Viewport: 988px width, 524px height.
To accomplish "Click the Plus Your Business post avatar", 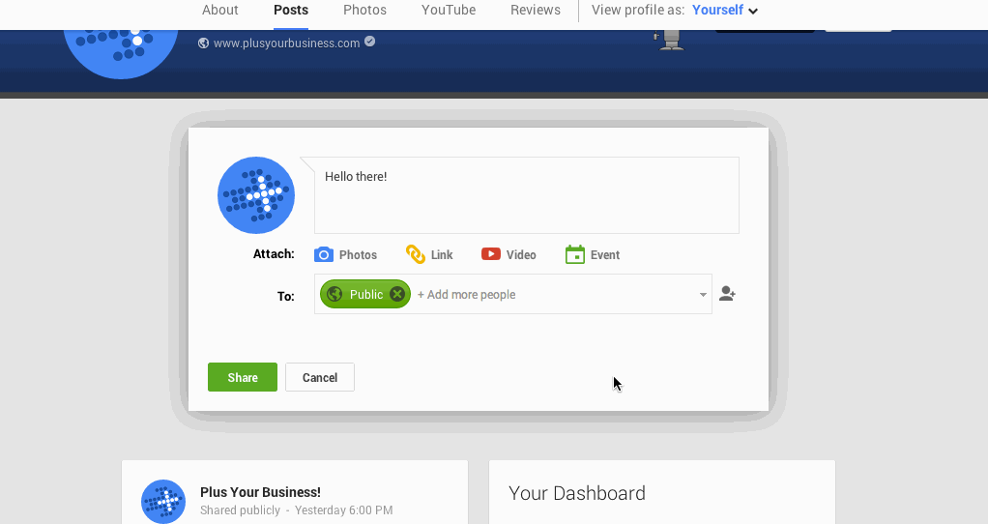I will (163, 502).
